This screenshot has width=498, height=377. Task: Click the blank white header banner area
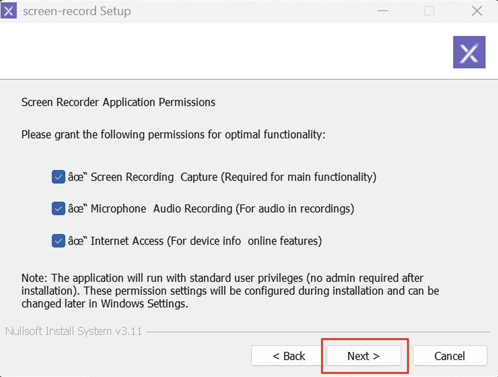click(225, 51)
